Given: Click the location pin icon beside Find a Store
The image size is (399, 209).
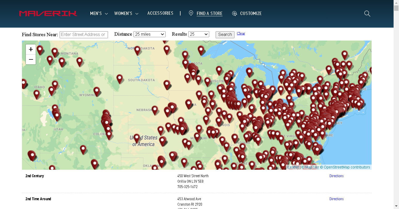Looking at the screenshot, I should tap(191, 13).
